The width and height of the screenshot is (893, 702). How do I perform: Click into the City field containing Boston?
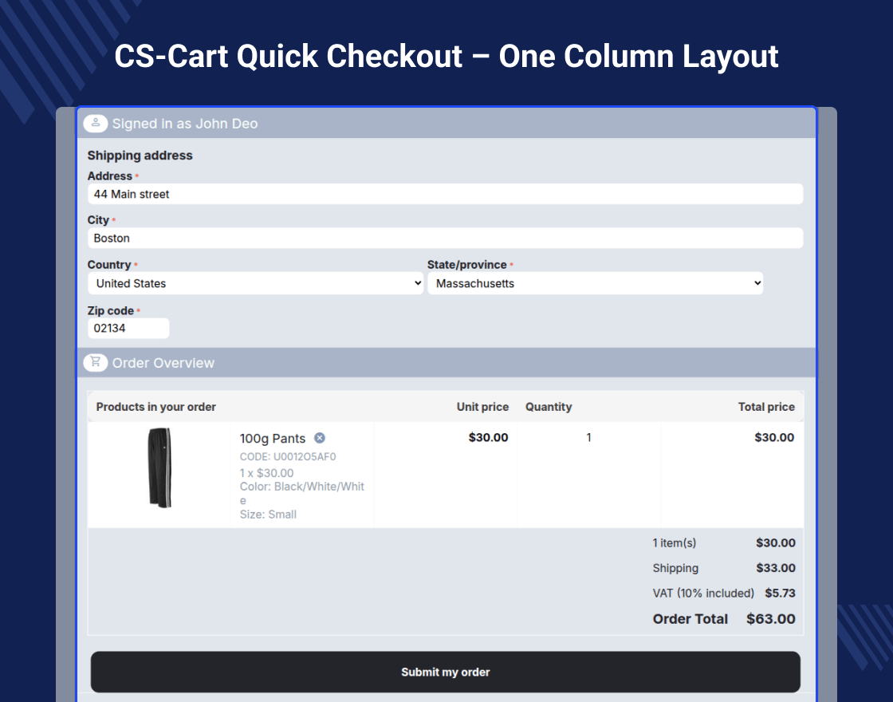pos(445,238)
